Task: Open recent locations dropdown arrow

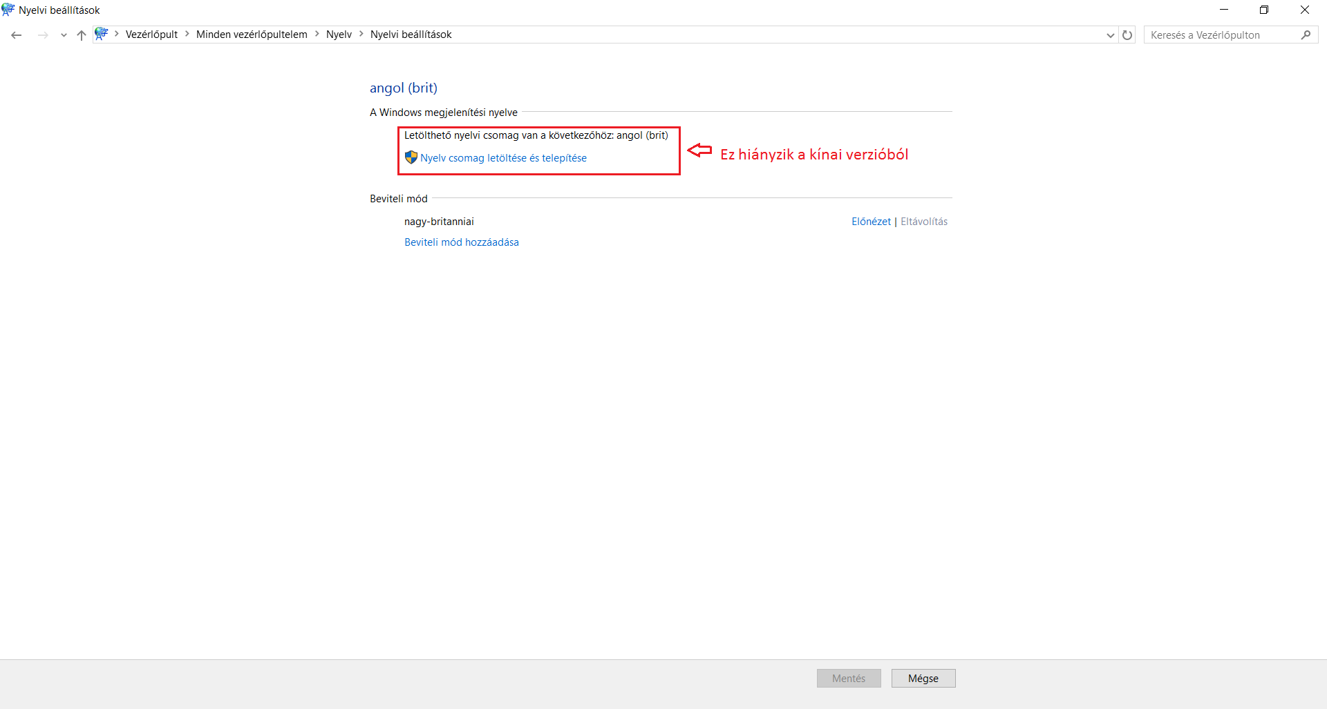Action: tap(64, 35)
